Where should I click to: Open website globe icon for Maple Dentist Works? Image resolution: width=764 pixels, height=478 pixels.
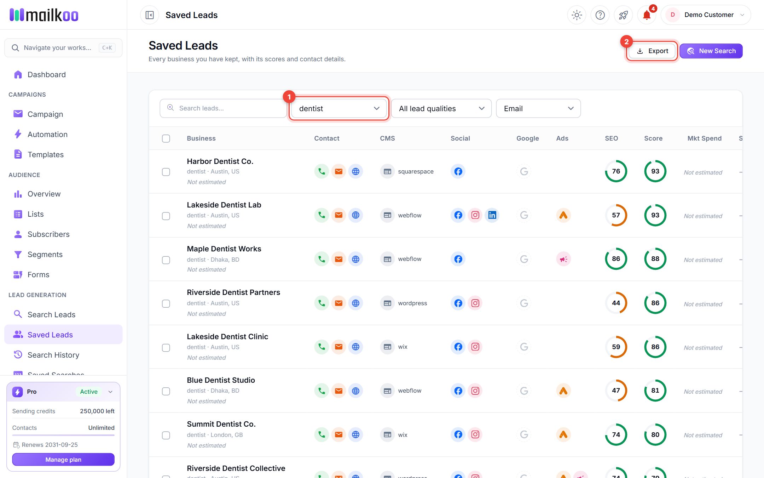point(355,259)
